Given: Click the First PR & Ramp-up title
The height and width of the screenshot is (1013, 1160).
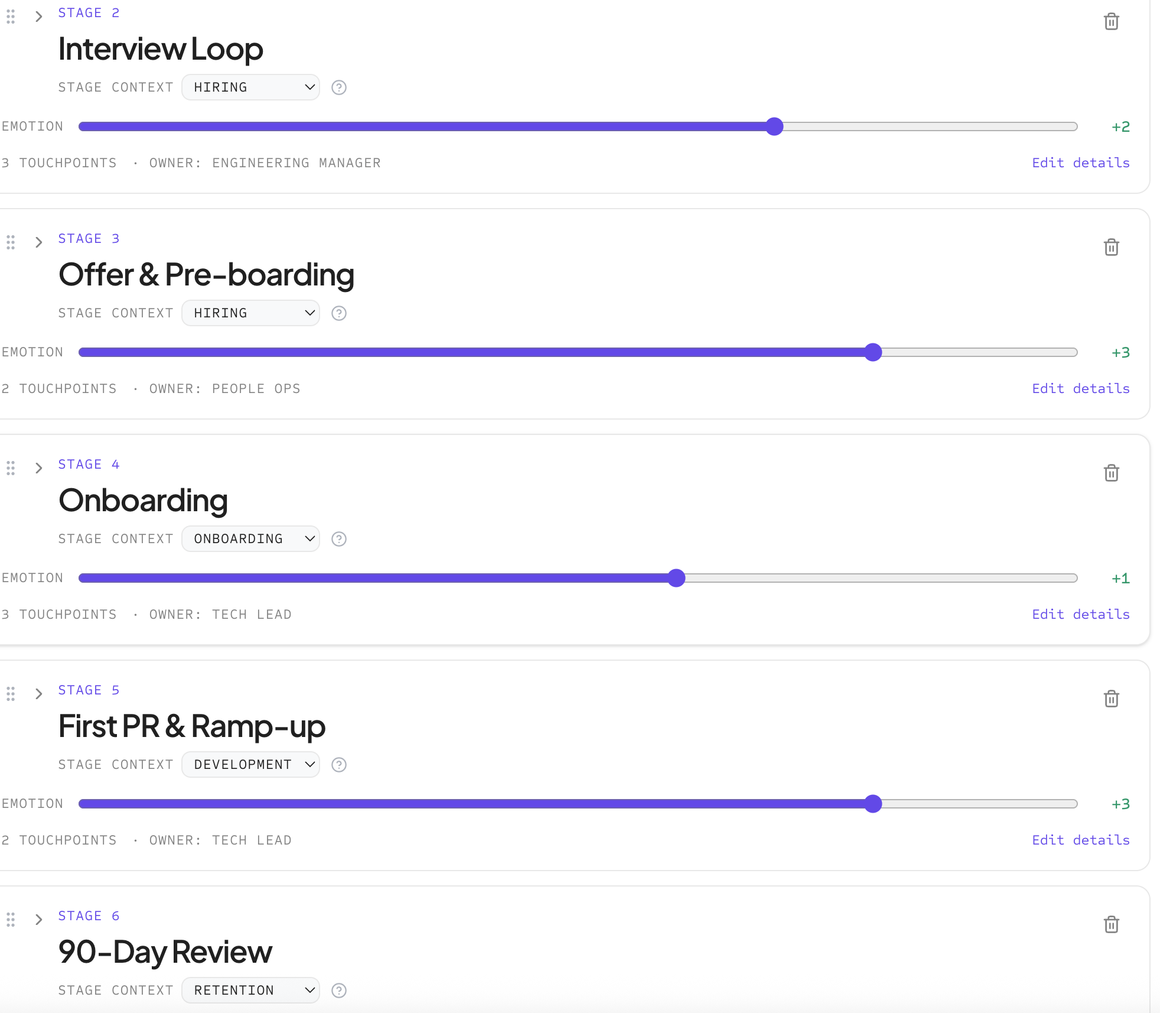Looking at the screenshot, I should 192,726.
